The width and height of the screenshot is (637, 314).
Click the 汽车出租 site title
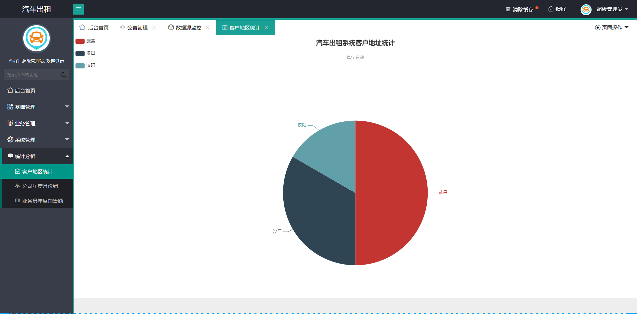tap(36, 9)
